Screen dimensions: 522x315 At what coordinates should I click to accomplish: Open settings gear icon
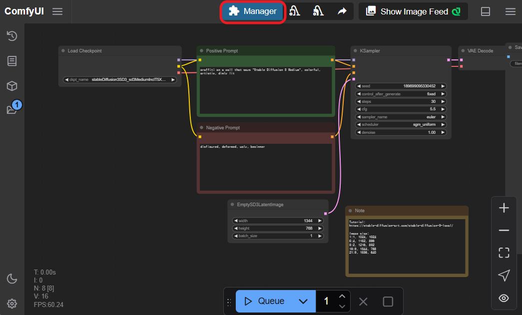pos(12,304)
